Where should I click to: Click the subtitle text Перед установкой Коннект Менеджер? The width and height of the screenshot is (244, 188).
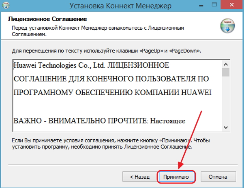tap(98, 31)
